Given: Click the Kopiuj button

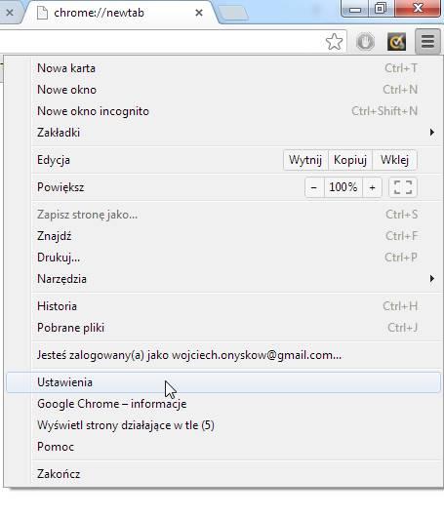Looking at the screenshot, I should pyautogui.click(x=350, y=160).
